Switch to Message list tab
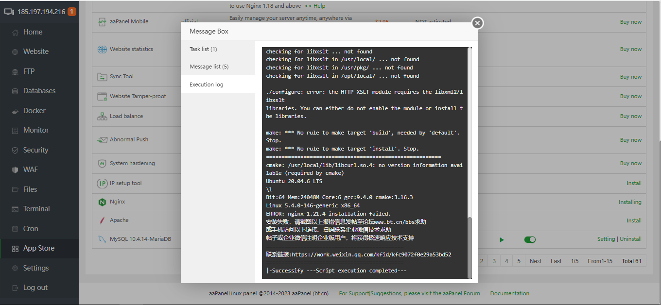This screenshot has height=305, width=661. tap(209, 67)
